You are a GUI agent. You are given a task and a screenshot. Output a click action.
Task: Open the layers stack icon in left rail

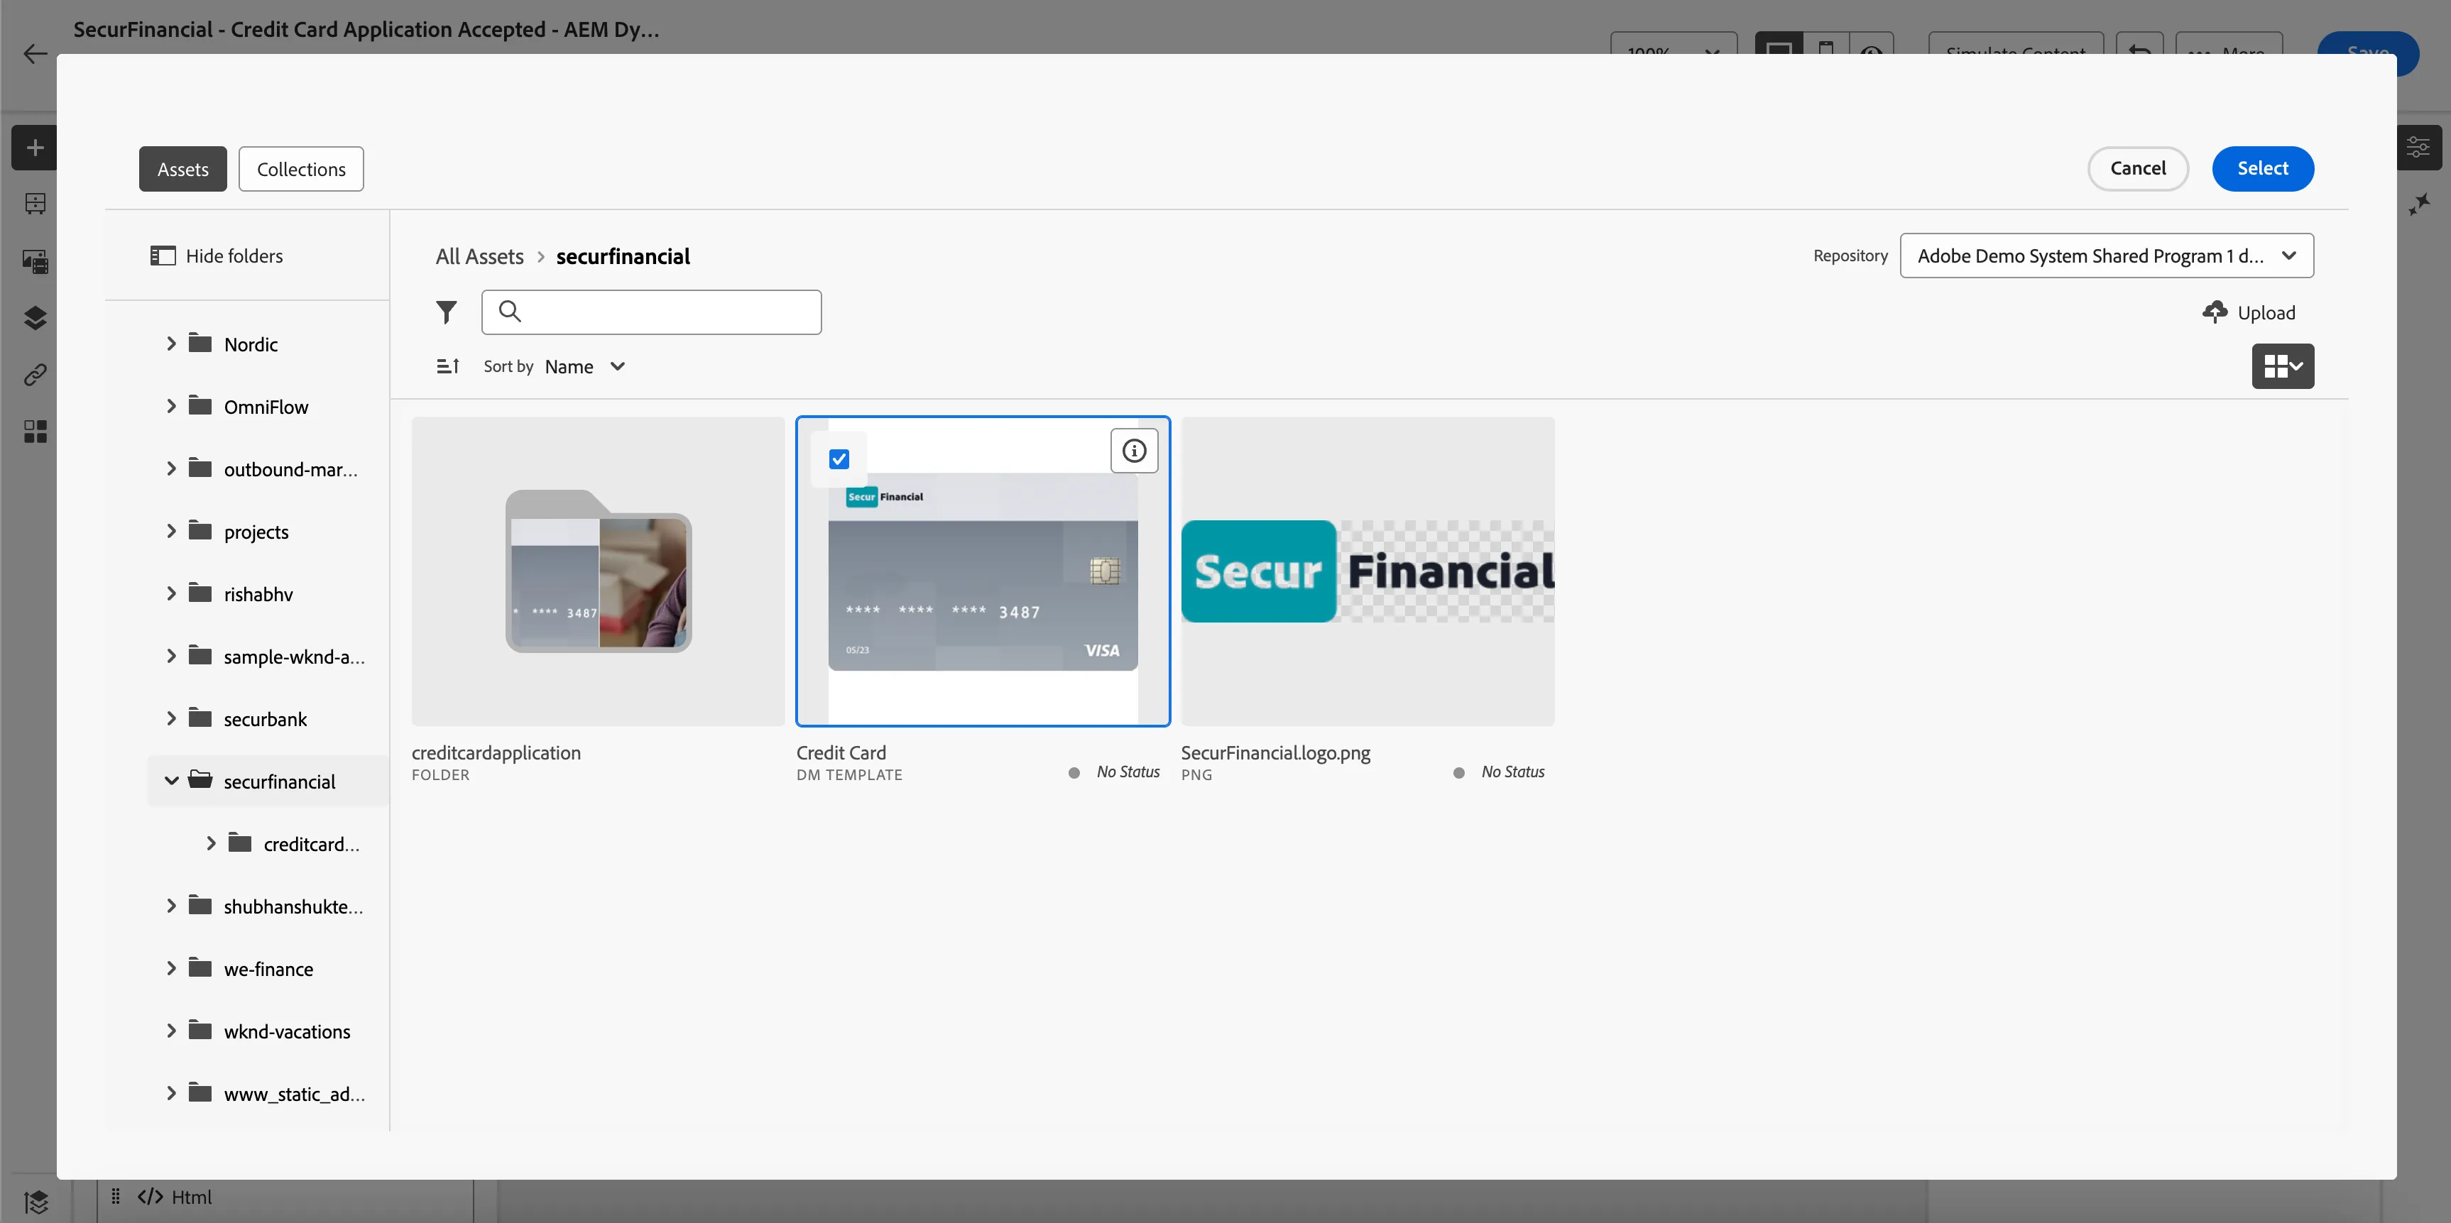(36, 317)
